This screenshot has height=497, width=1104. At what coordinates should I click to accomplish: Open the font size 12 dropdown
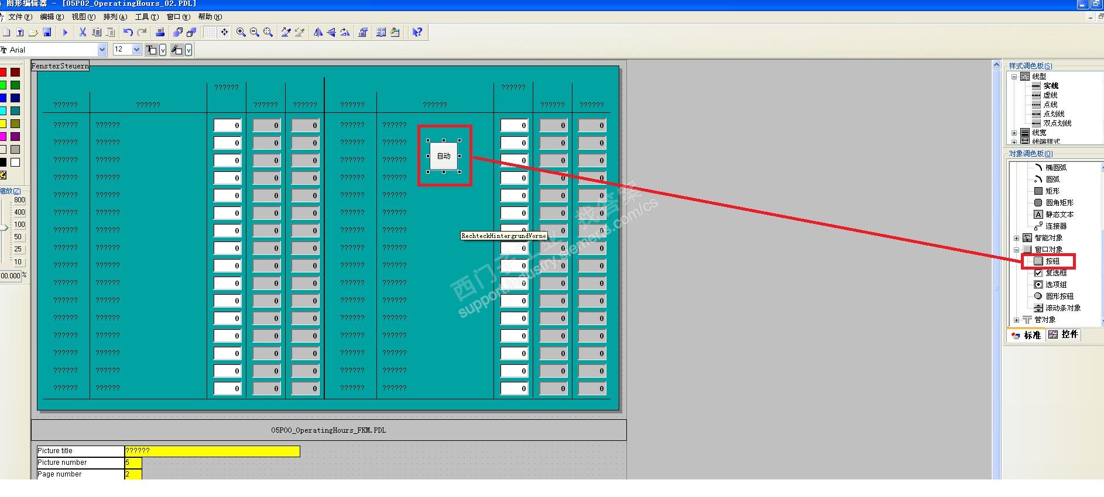(x=137, y=50)
